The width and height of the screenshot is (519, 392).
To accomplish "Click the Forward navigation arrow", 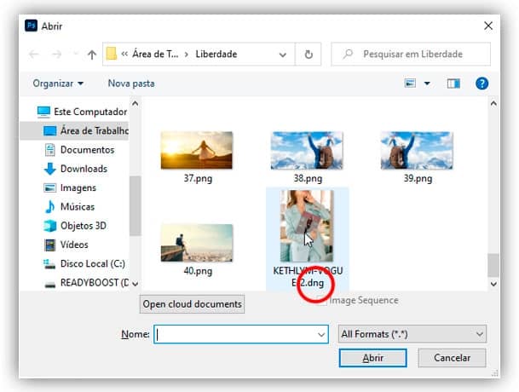I will 56,54.
